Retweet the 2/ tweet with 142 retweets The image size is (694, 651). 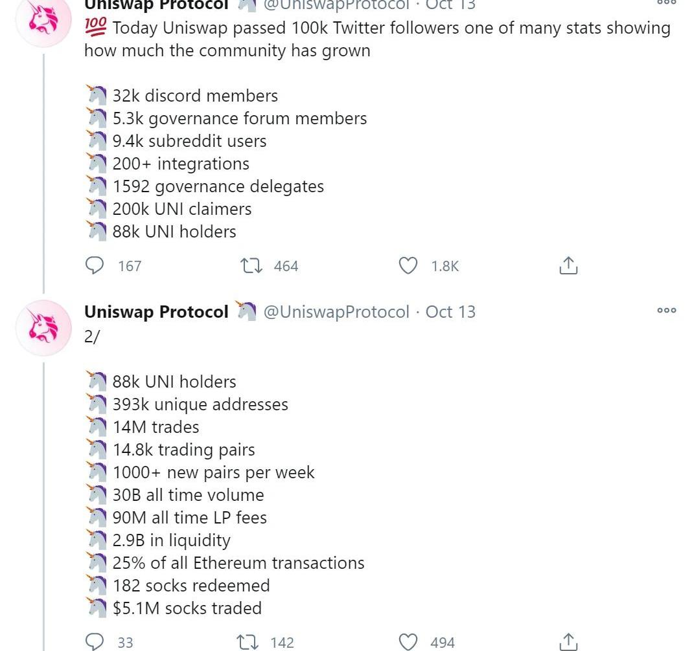(x=248, y=642)
